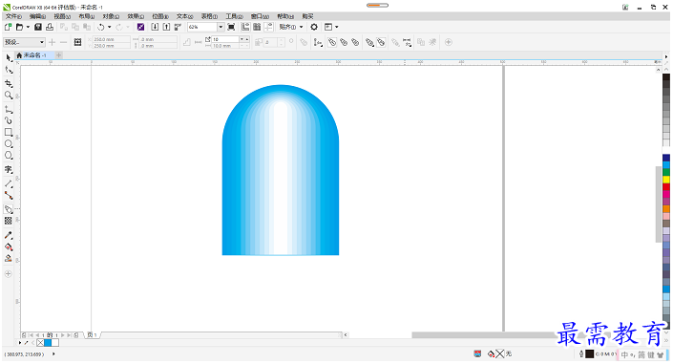This screenshot has width=673, height=364.
Task: Select the Freehand curve tool
Action: coord(9,109)
